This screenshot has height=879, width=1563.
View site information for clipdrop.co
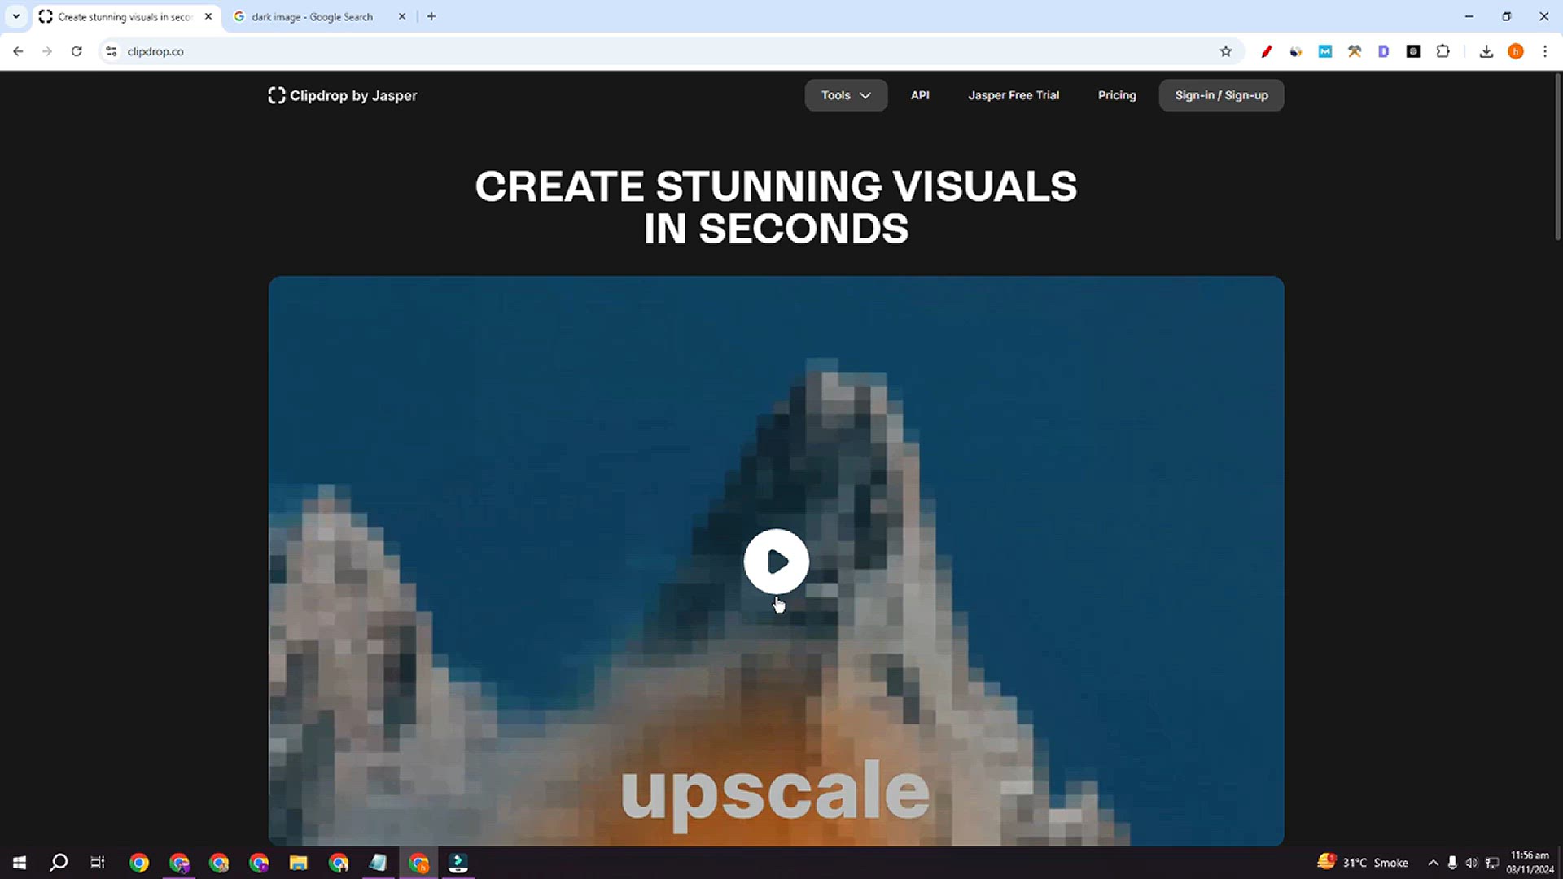point(112,51)
